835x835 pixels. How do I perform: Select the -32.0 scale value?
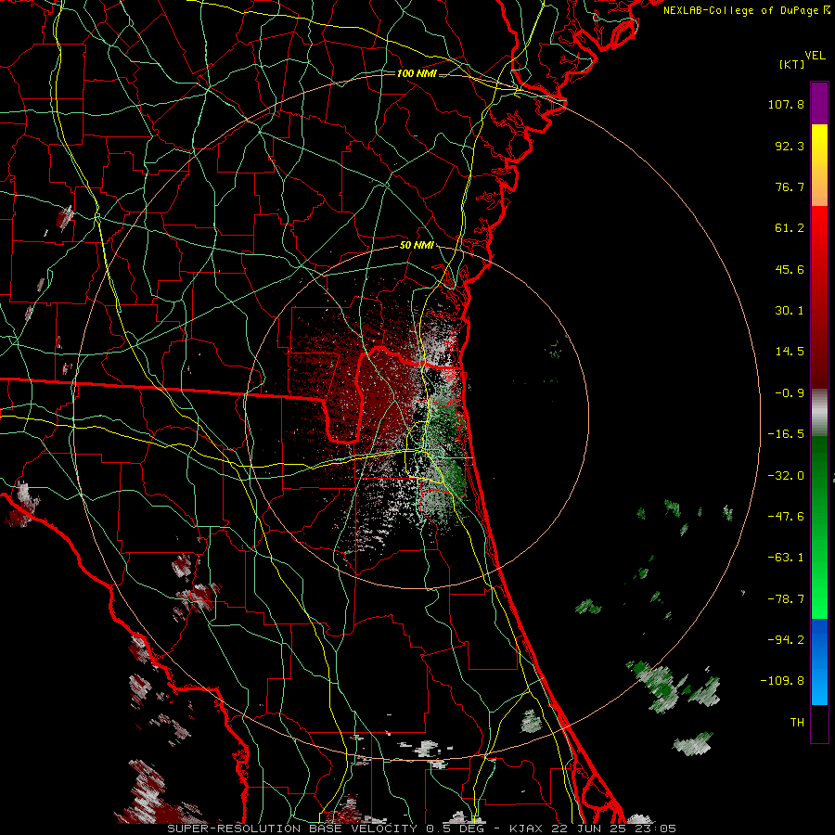[786, 476]
